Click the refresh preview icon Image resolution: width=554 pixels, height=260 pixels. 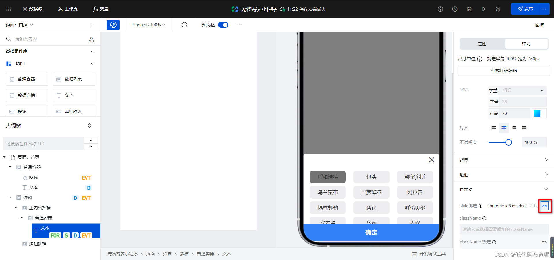(184, 25)
